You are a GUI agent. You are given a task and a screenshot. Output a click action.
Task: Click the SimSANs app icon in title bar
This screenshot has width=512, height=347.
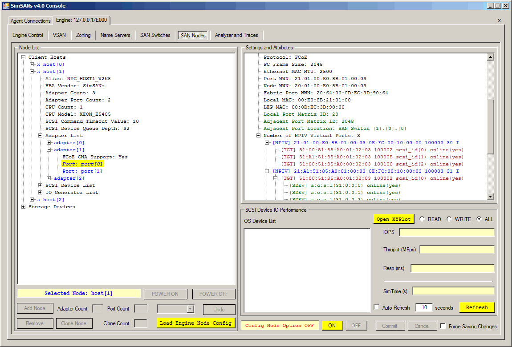pos(6,5)
